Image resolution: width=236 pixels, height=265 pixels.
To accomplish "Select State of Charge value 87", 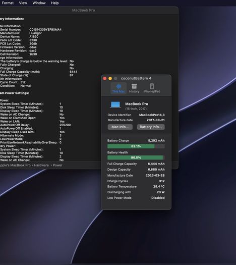I will tap(72, 75).
